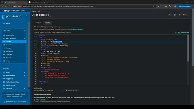Click the Containers cube icon

click(4, 45)
